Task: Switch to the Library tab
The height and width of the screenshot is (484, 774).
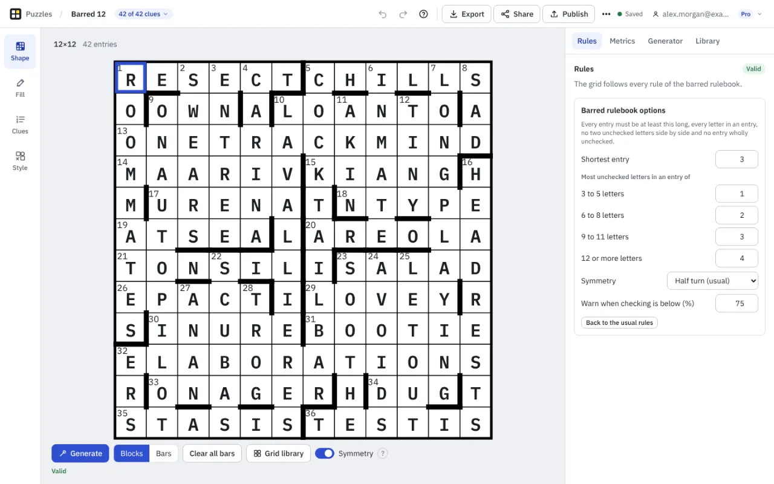Action: click(707, 41)
